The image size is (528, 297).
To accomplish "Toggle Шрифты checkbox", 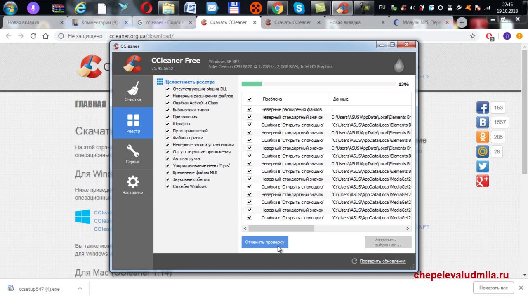I will pyautogui.click(x=168, y=124).
